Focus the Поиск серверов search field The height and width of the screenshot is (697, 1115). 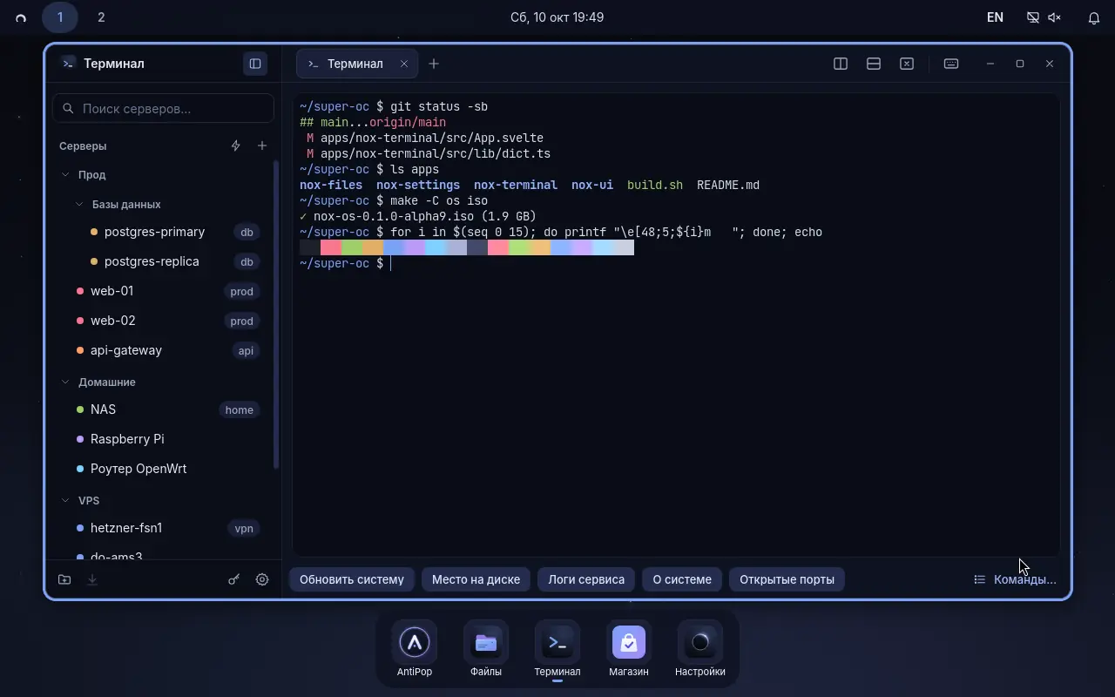point(164,109)
